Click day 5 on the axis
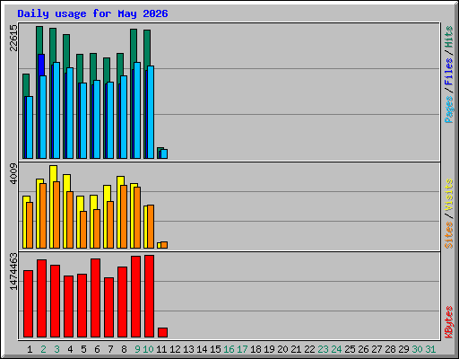The height and width of the screenshot is (359, 459). point(83,349)
